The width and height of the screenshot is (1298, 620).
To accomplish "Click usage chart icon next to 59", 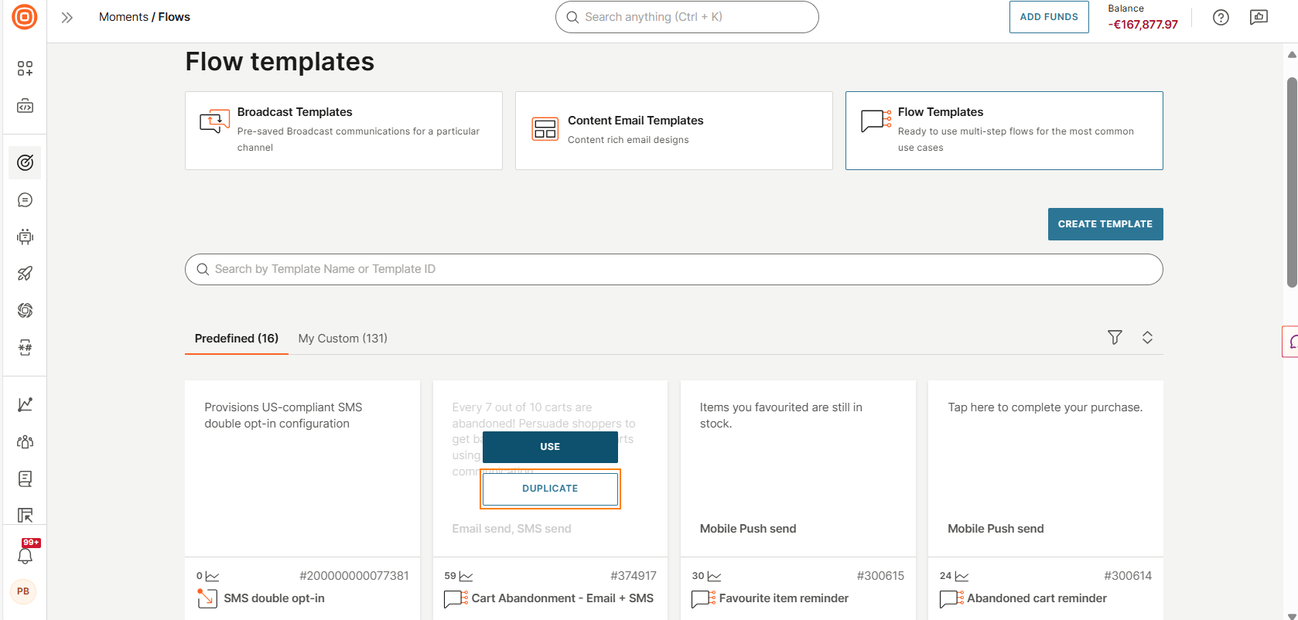I will (x=466, y=576).
